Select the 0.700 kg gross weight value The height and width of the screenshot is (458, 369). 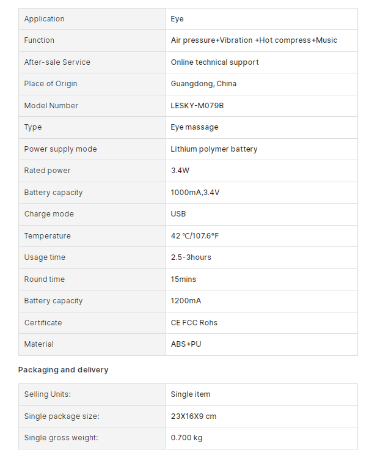pyautogui.click(x=186, y=438)
